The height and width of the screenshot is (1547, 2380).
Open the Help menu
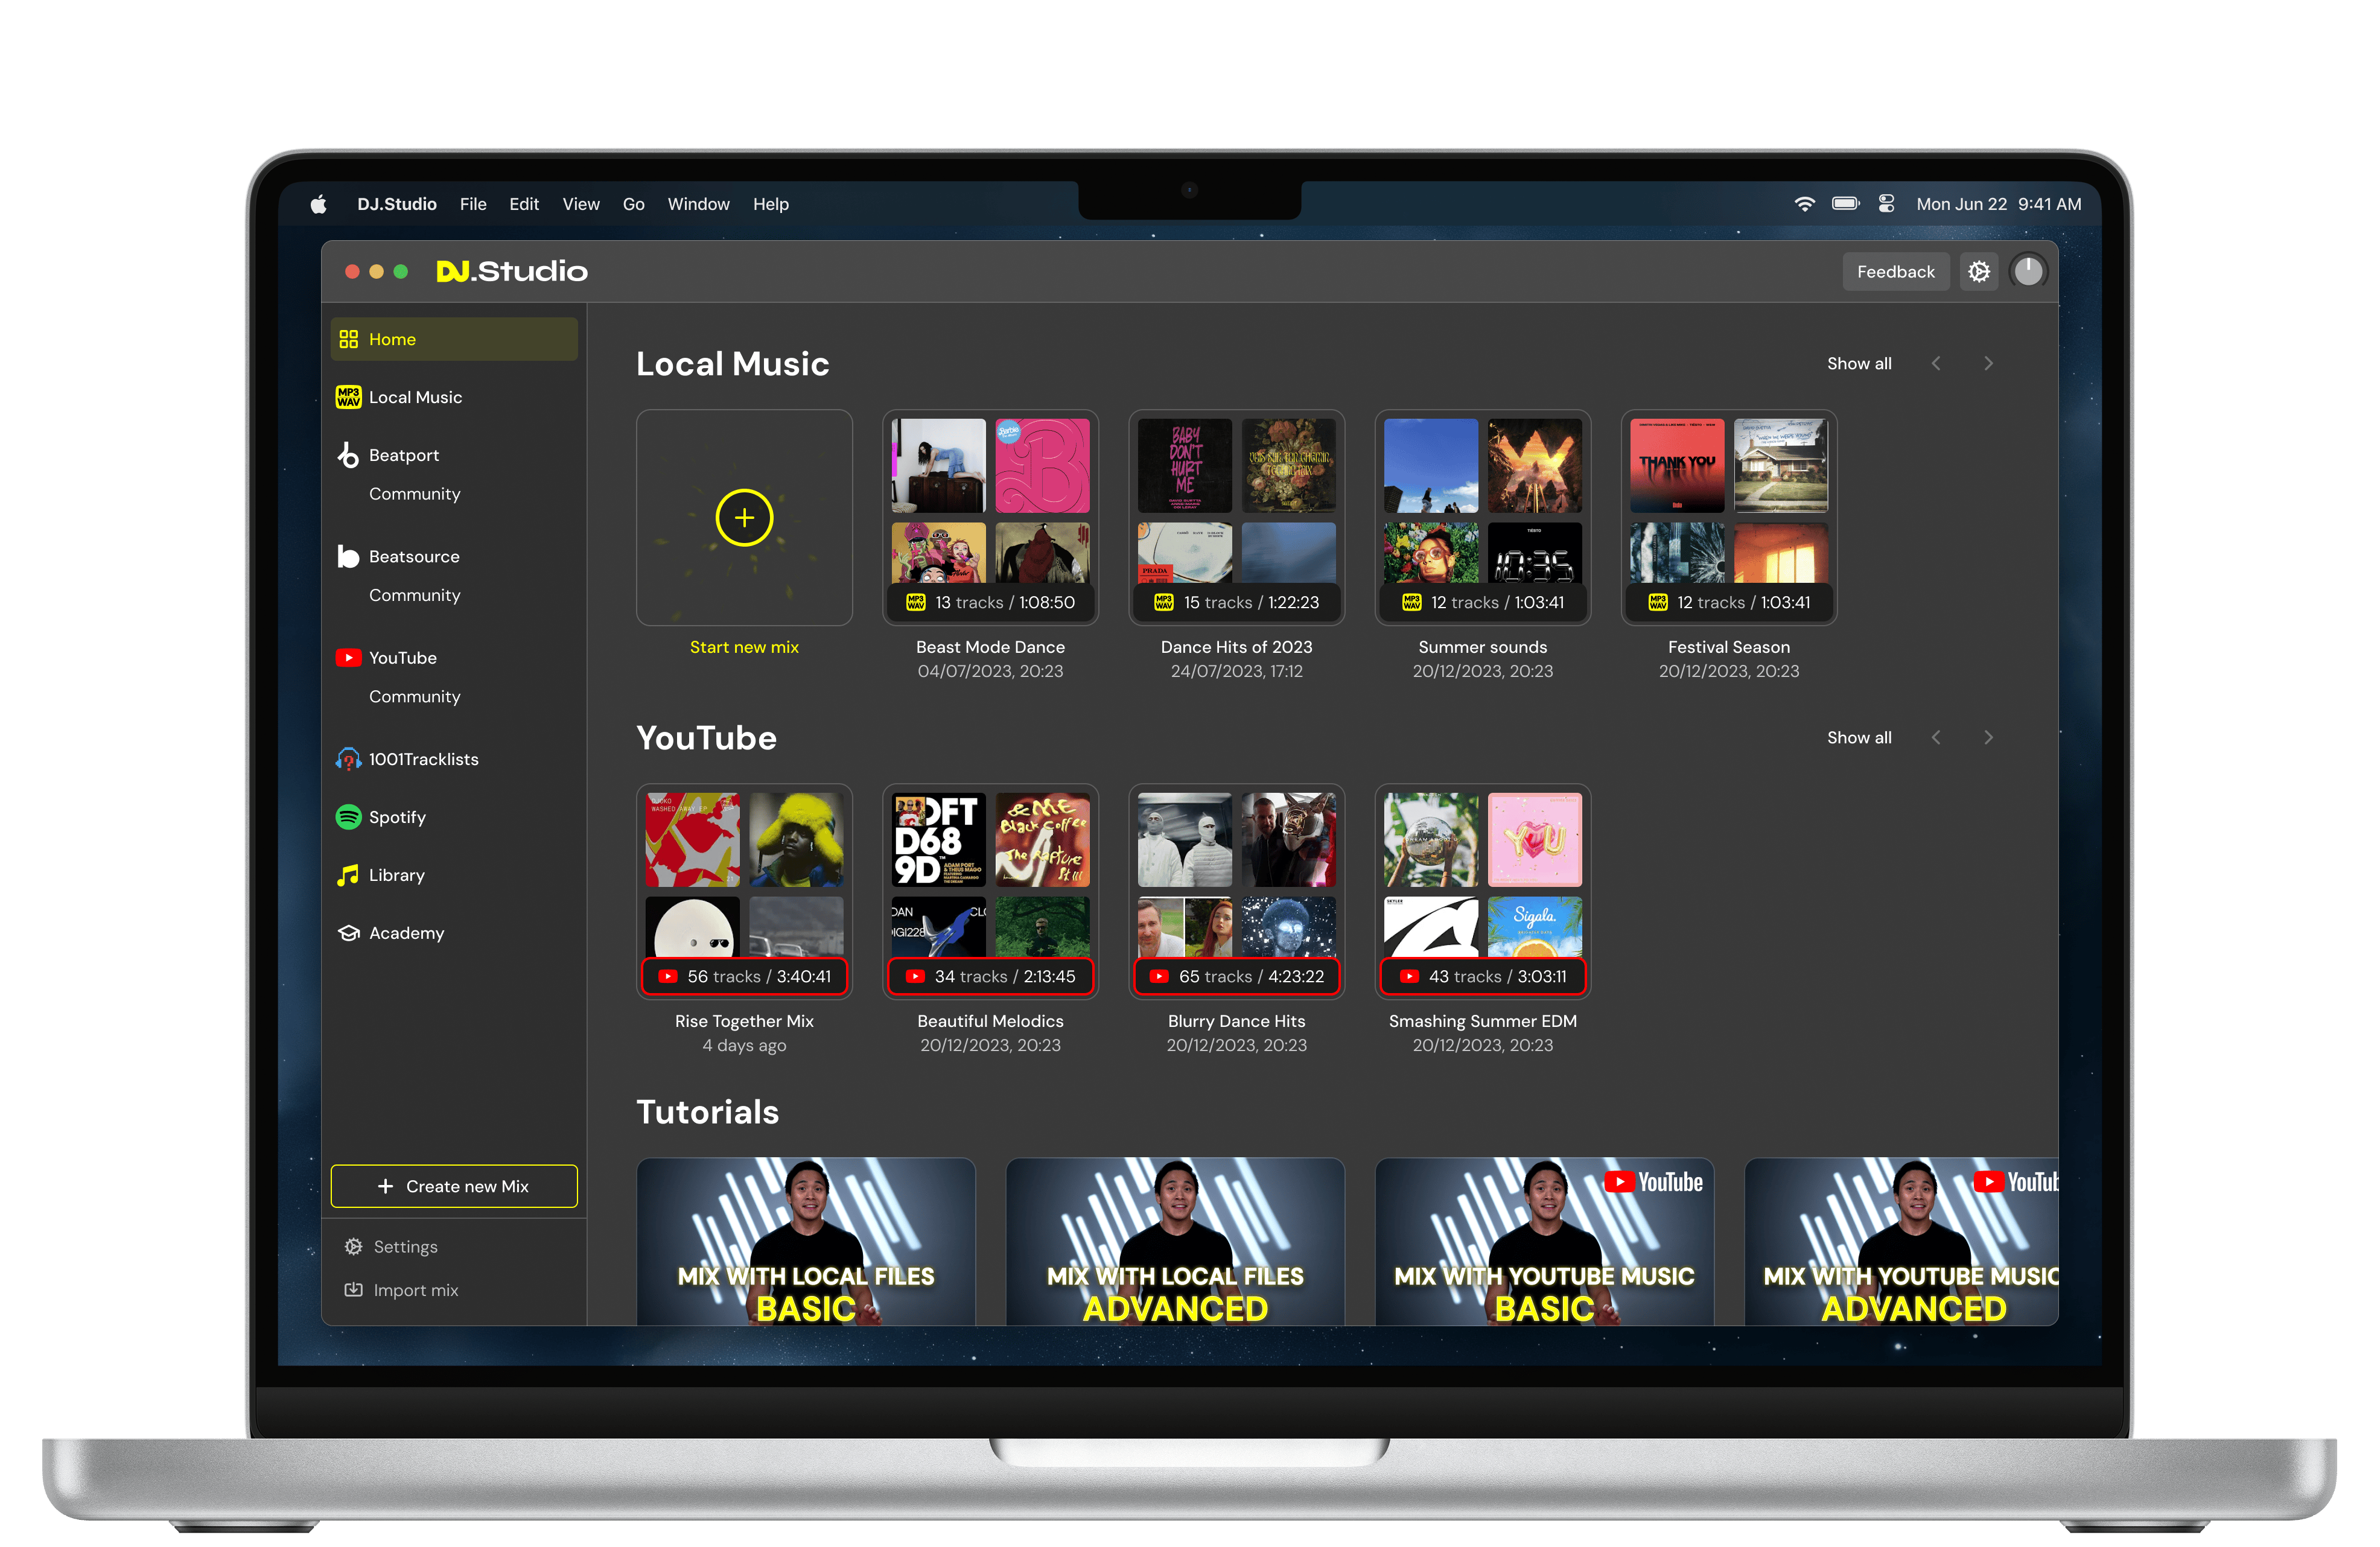pyautogui.click(x=771, y=204)
